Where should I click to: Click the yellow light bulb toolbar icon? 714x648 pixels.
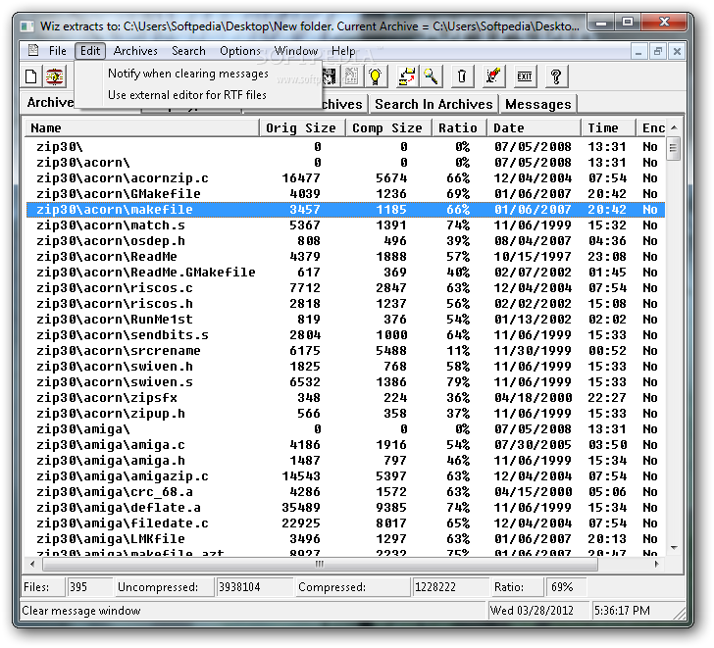(x=376, y=76)
